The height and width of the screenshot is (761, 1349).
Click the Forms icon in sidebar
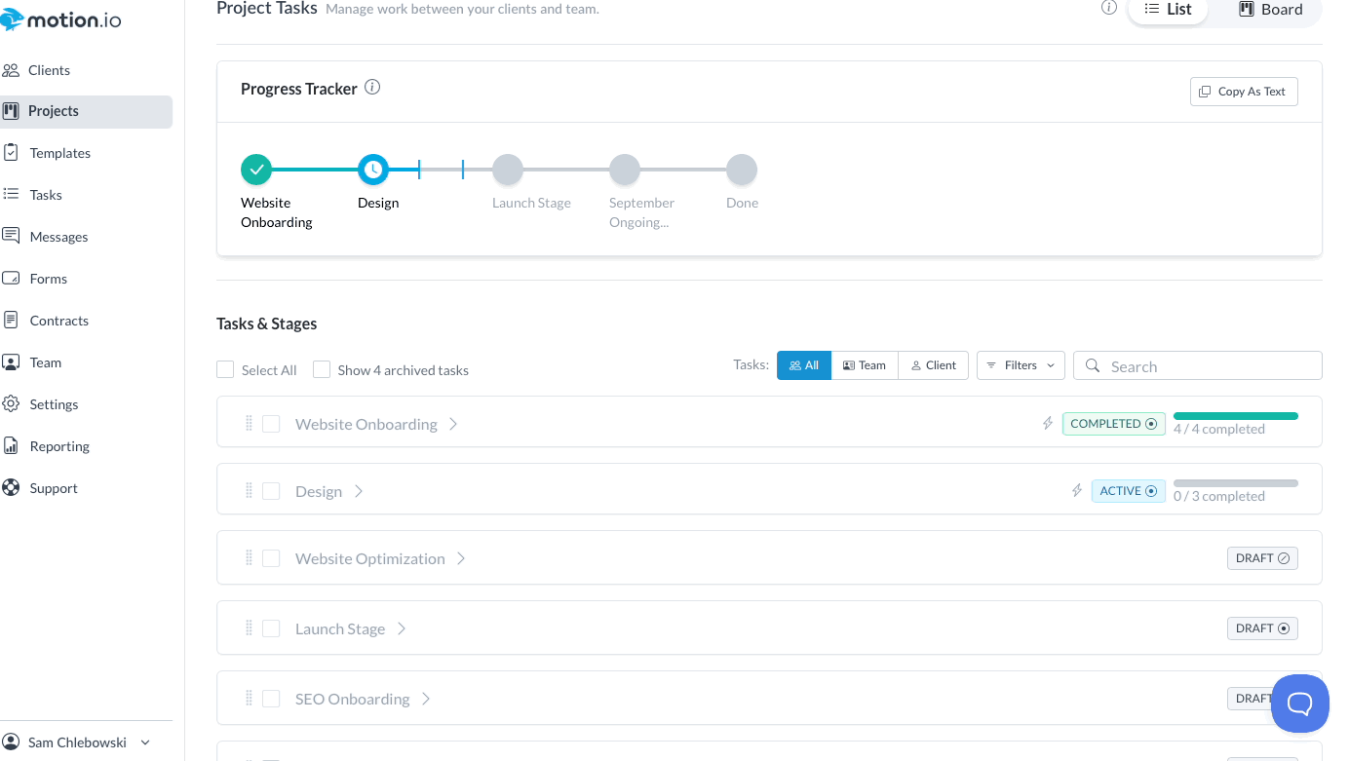11,279
